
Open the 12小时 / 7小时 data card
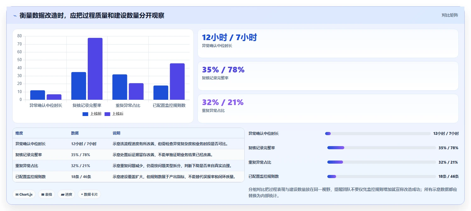tap(328, 43)
